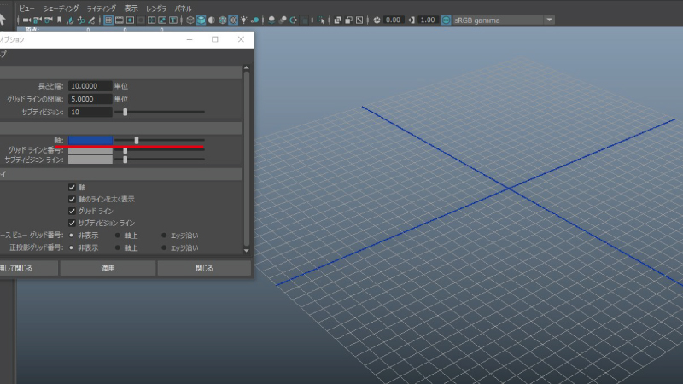Open the ライティング menu
Screen dimensions: 683x384
click(x=102, y=8)
